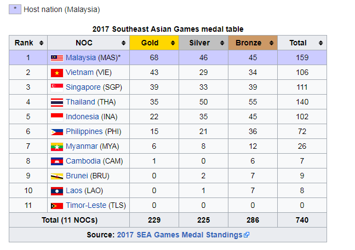The width and height of the screenshot is (355, 250).
Task: Sort table by Silver medals
Action: (x=222, y=43)
